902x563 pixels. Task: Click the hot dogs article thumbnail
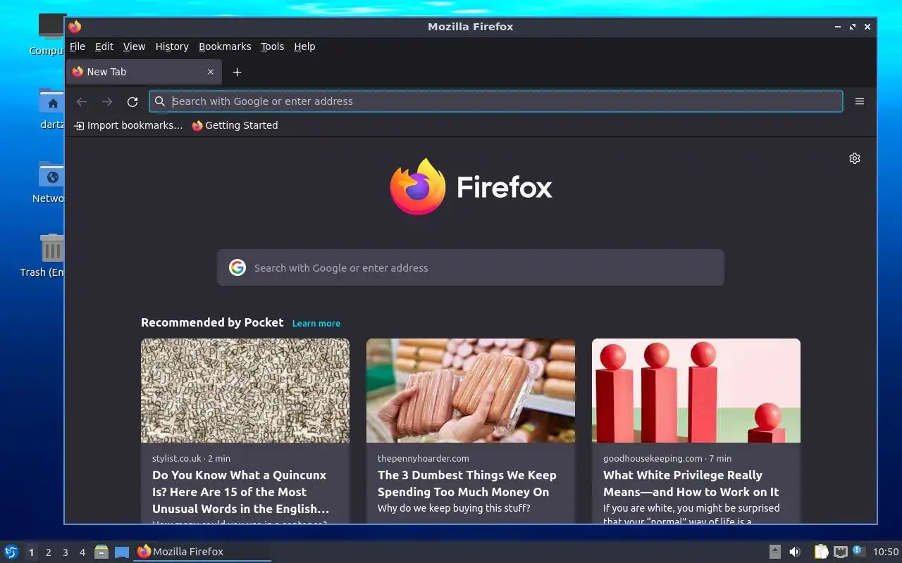pyautogui.click(x=471, y=391)
